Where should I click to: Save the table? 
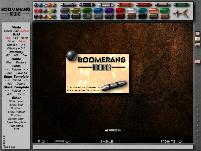[9, 73]
